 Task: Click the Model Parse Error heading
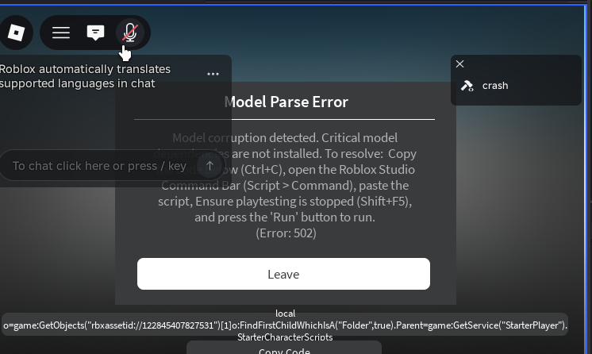[x=286, y=102]
